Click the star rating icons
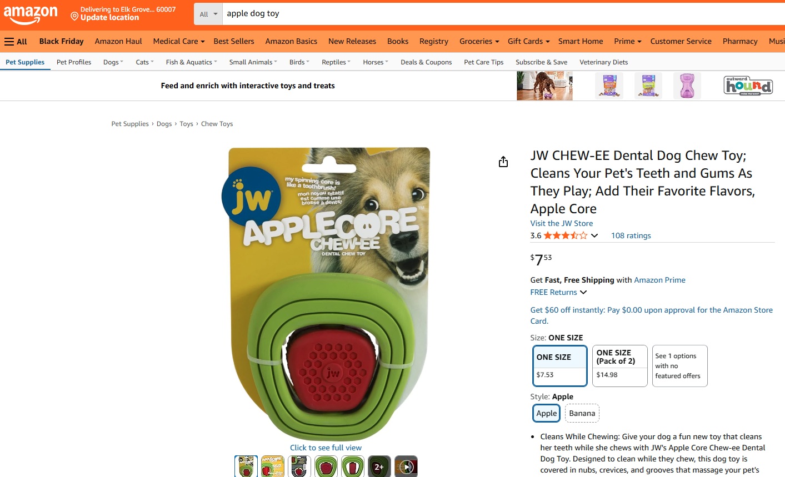 click(x=565, y=235)
